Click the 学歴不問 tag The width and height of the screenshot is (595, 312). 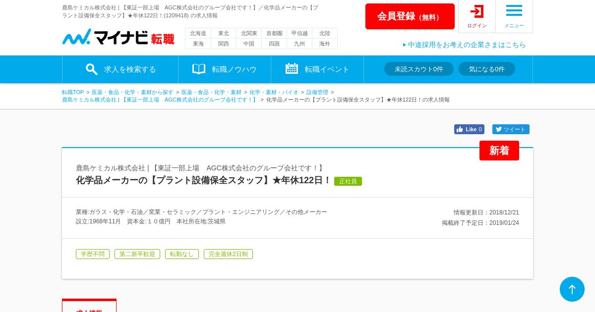pyautogui.click(x=93, y=254)
